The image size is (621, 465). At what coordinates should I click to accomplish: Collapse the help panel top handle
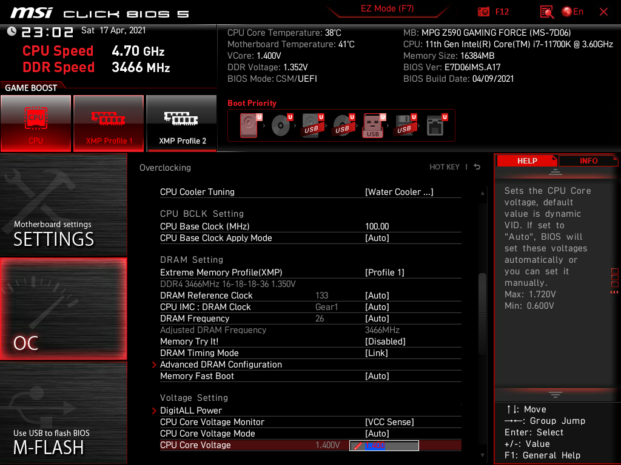click(555, 172)
